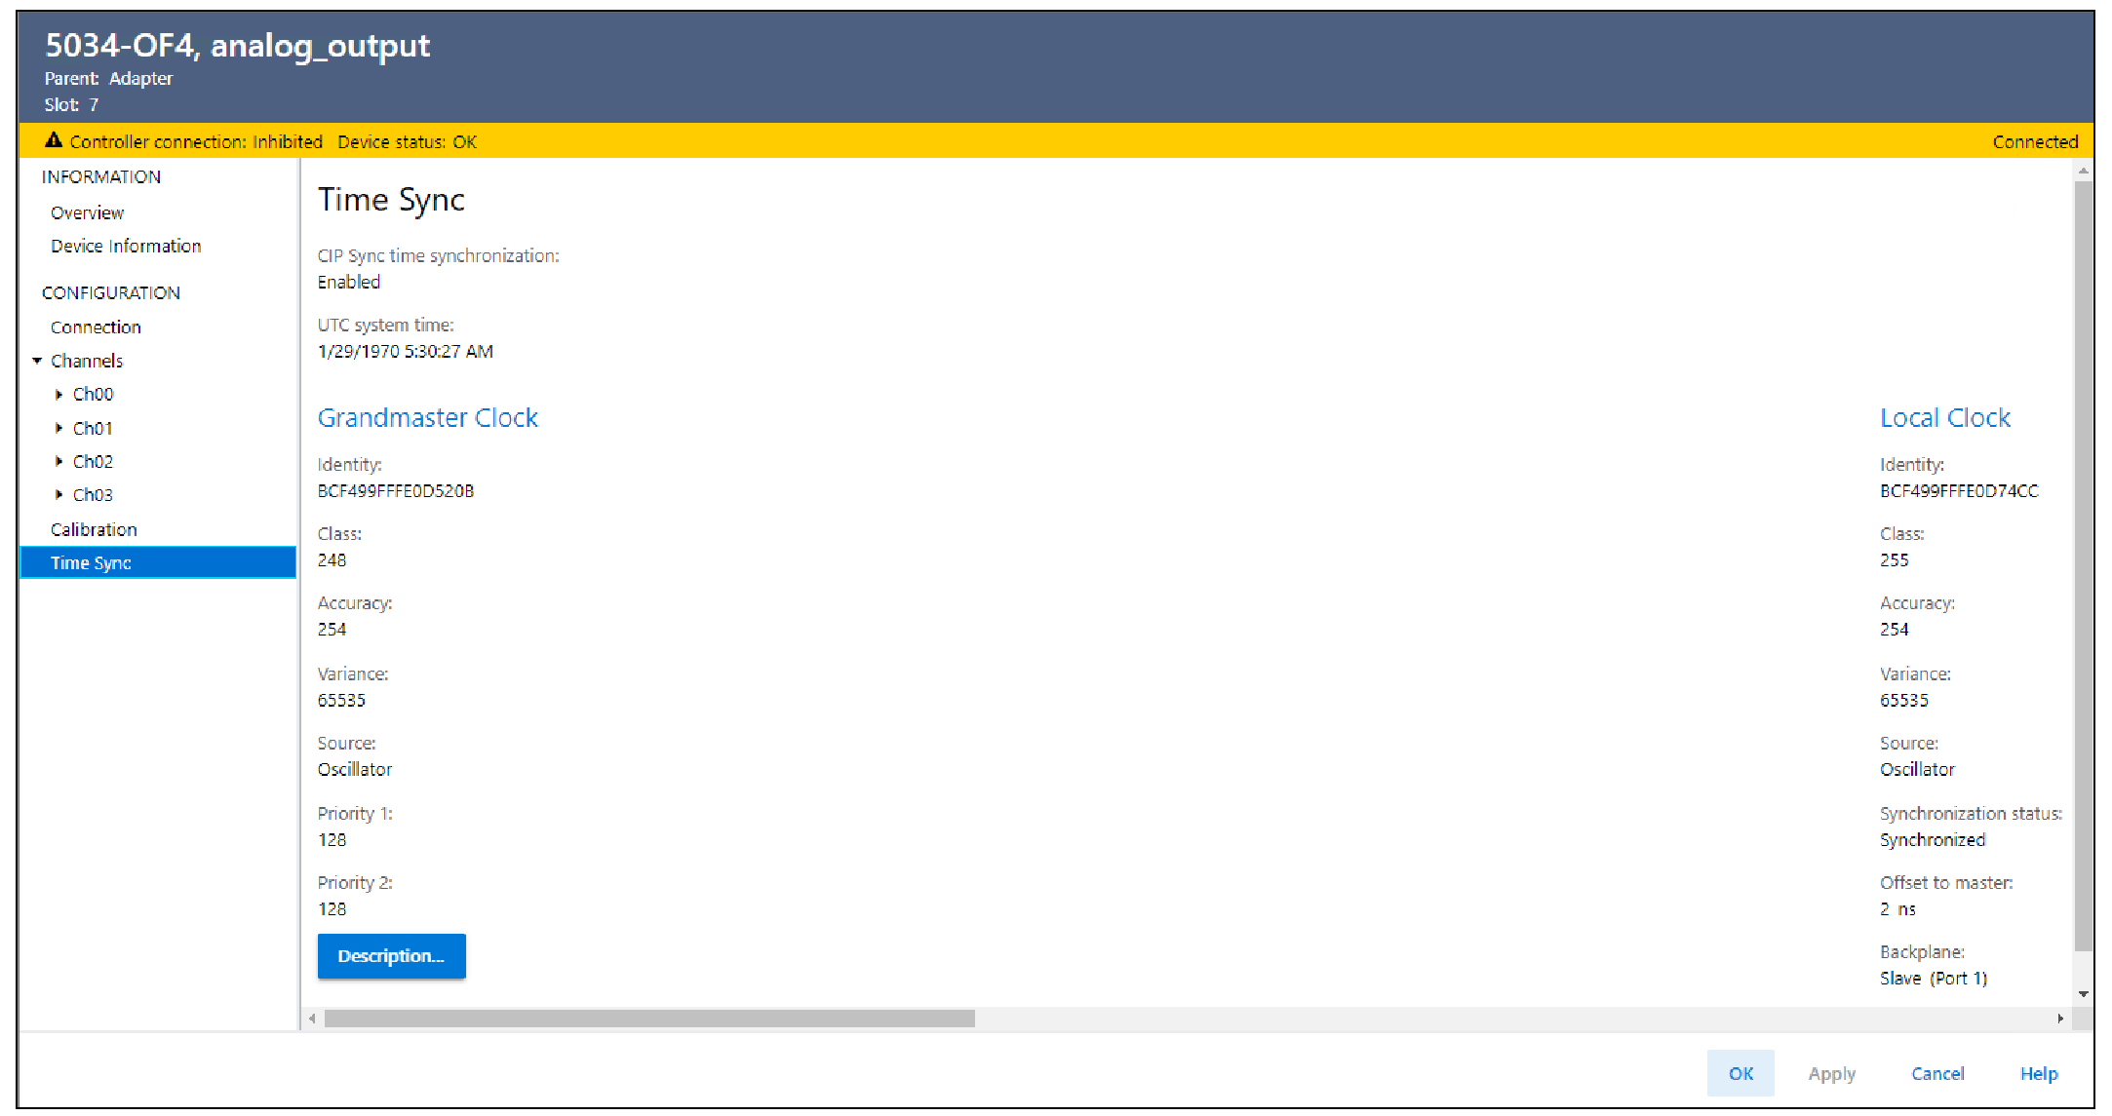Image resolution: width=2112 pixels, height=1116 pixels.
Task: Expand the Ch03 channel node
Action: 59,495
